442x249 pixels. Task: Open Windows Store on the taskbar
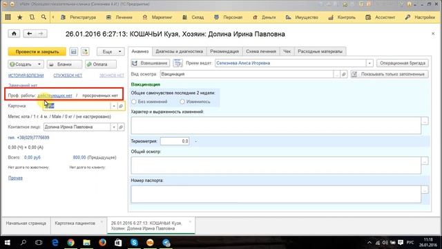click(118, 242)
